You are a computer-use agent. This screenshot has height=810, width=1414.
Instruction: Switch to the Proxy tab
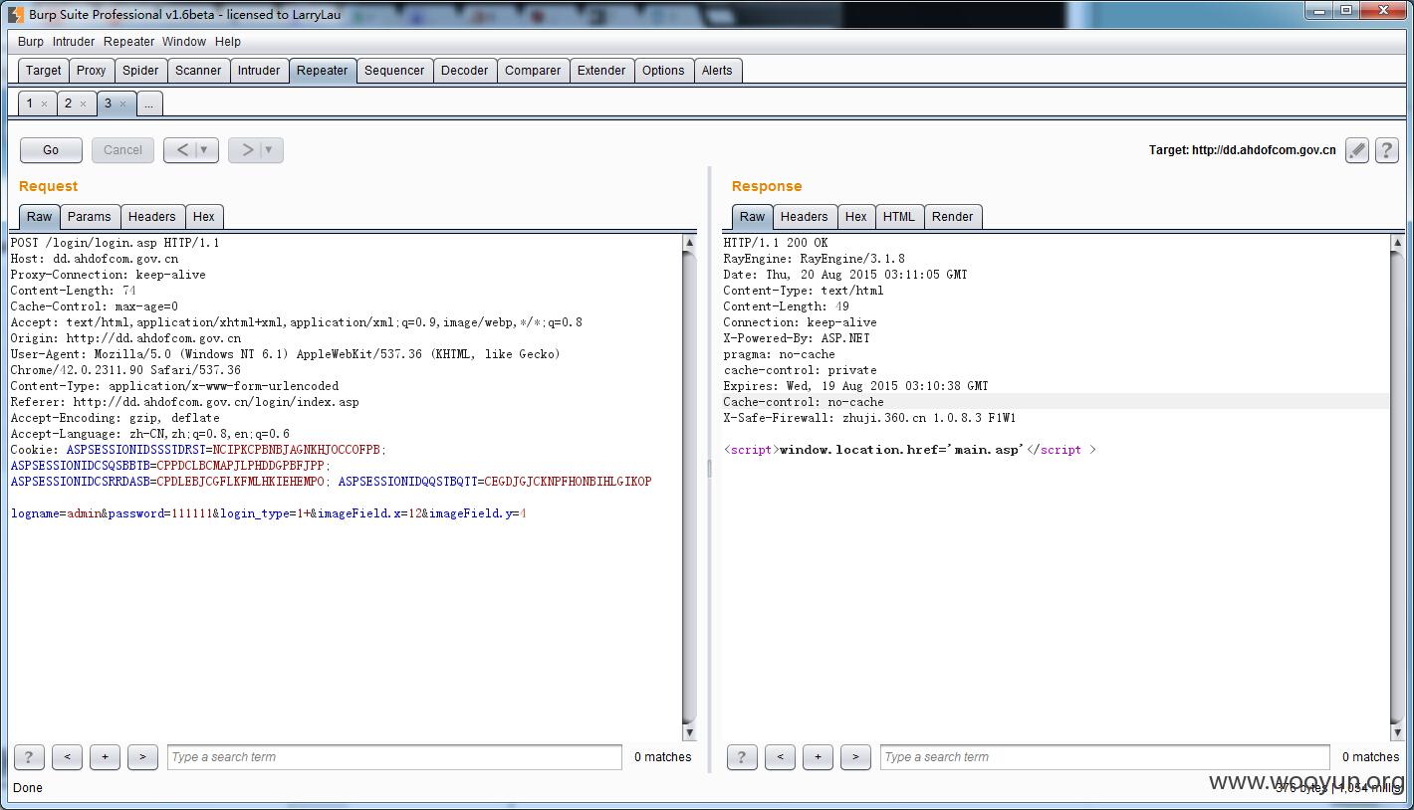click(x=92, y=71)
